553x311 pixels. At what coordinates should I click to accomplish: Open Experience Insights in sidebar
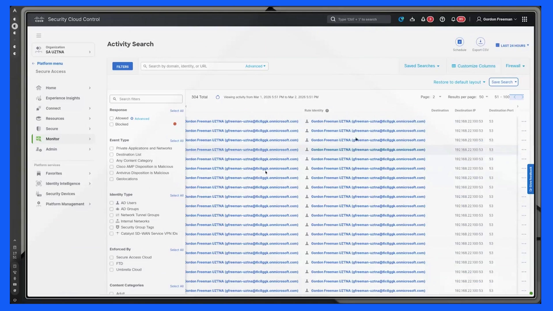(63, 98)
